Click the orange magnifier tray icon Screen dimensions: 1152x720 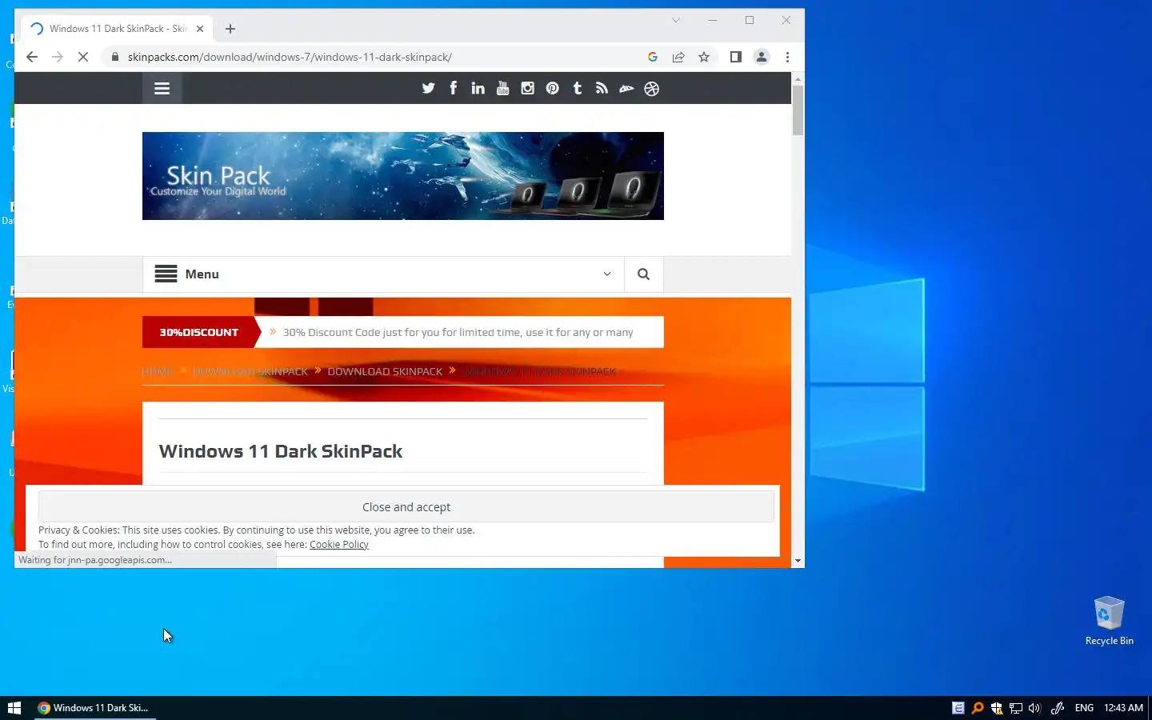point(978,708)
